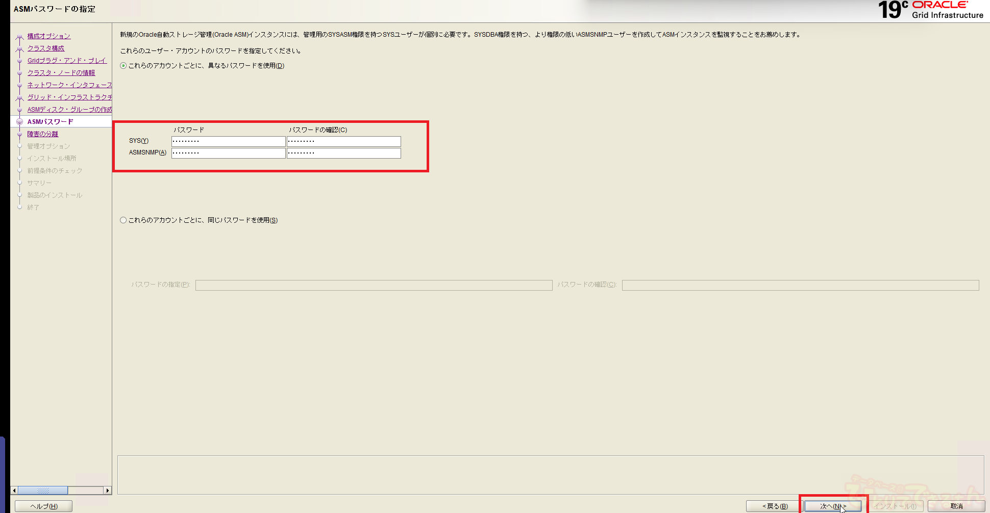Select radio 同じパスワードを使用(S)

pyautogui.click(x=123, y=220)
